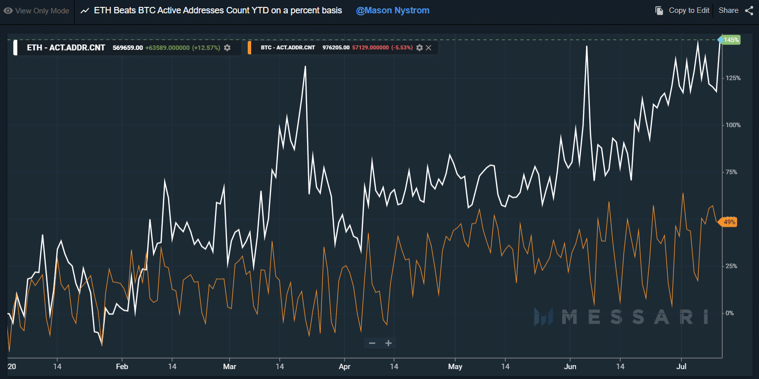
Task: Select the BTC - ACT.ADDR.CNT legend label
Action: 288,48
